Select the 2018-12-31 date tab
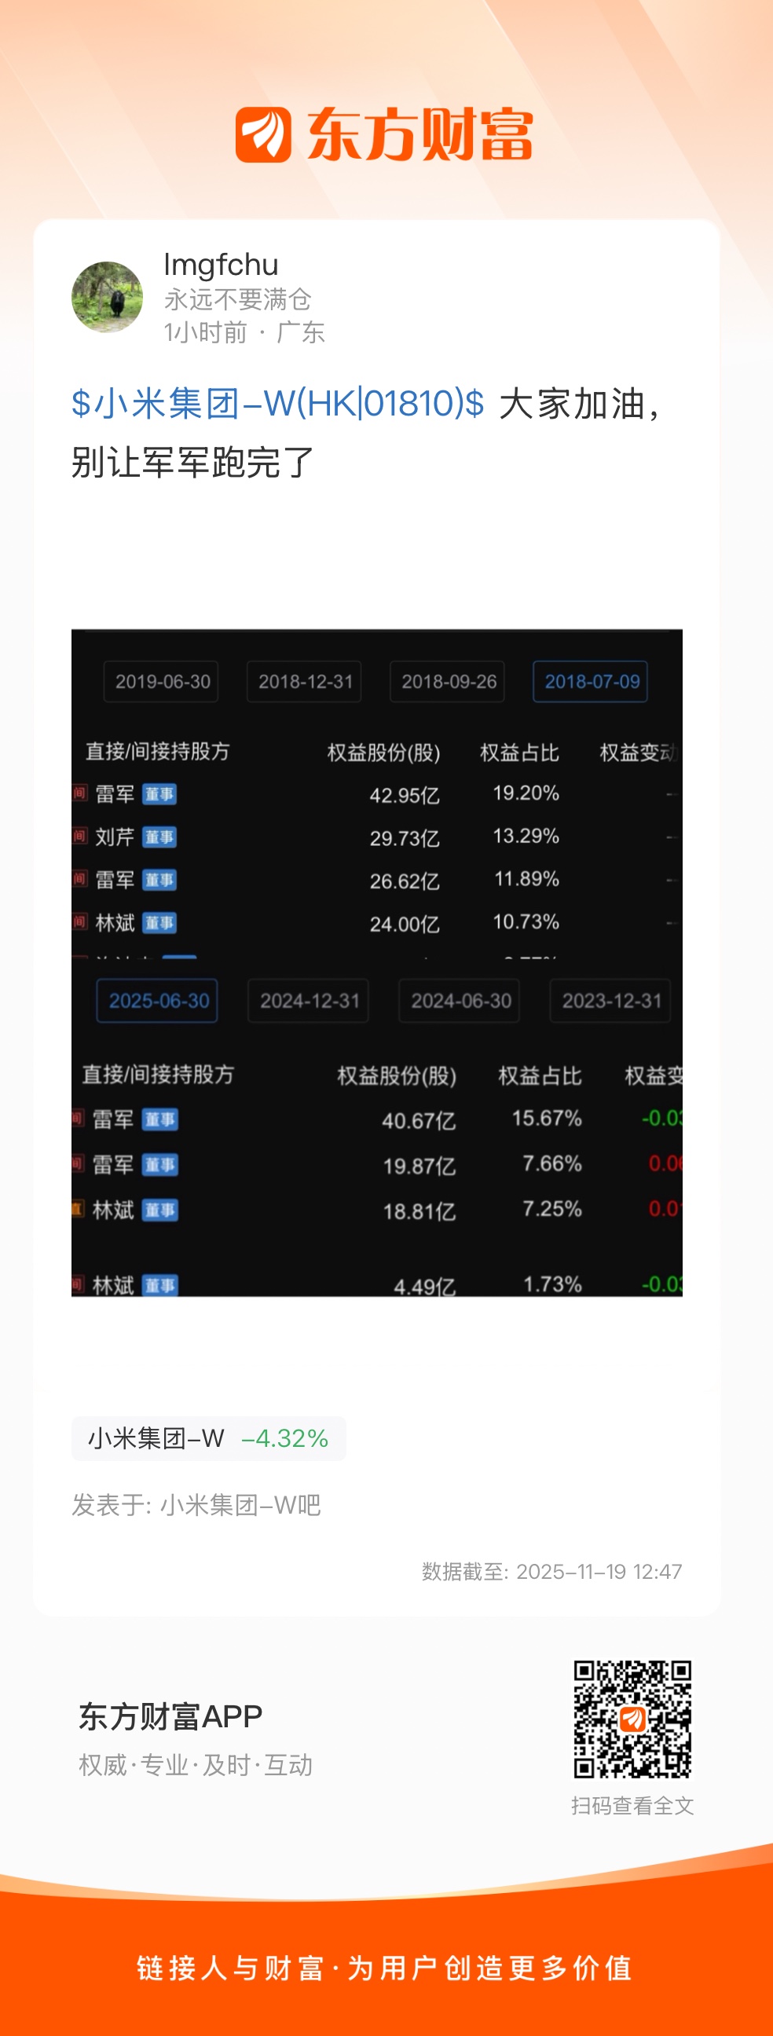 click(304, 681)
